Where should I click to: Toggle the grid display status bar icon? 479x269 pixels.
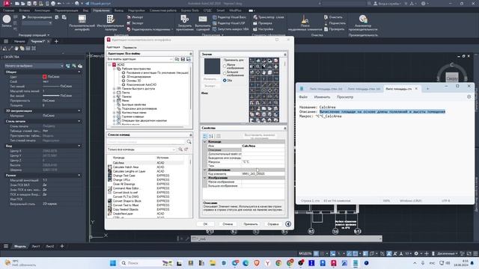[x=317, y=253]
